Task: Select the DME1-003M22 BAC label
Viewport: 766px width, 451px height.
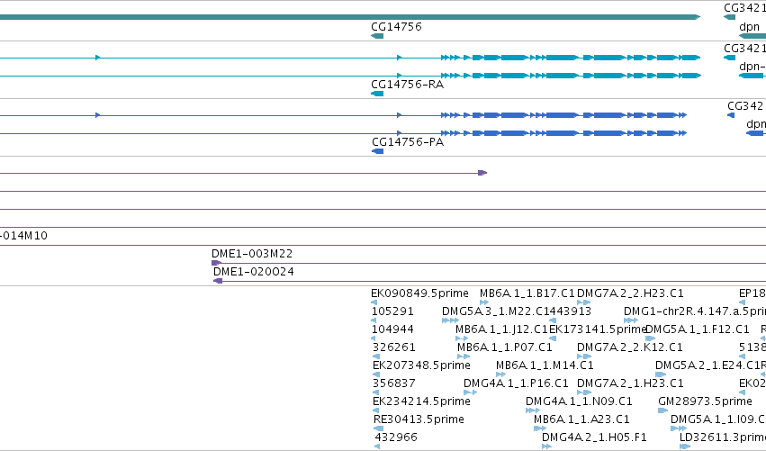Action: (252, 254)
